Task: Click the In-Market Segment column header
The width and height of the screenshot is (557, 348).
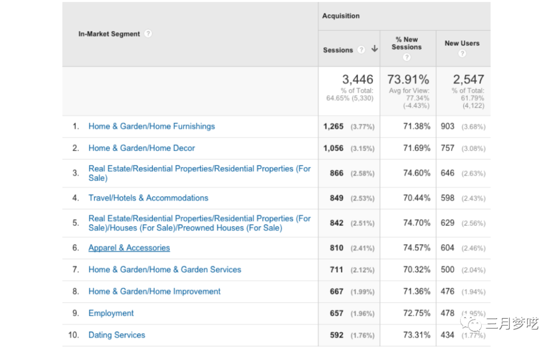Action: pos(109,34)
